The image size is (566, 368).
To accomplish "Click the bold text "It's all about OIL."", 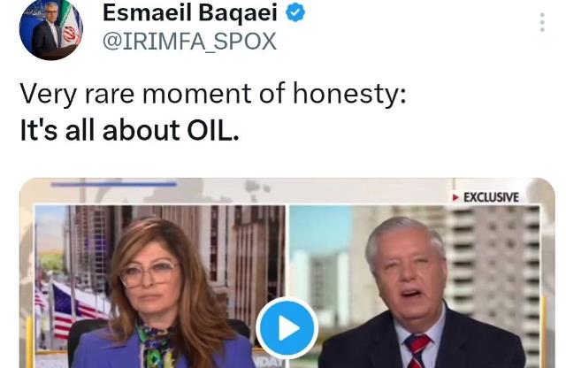I will [x=129, y=130].
